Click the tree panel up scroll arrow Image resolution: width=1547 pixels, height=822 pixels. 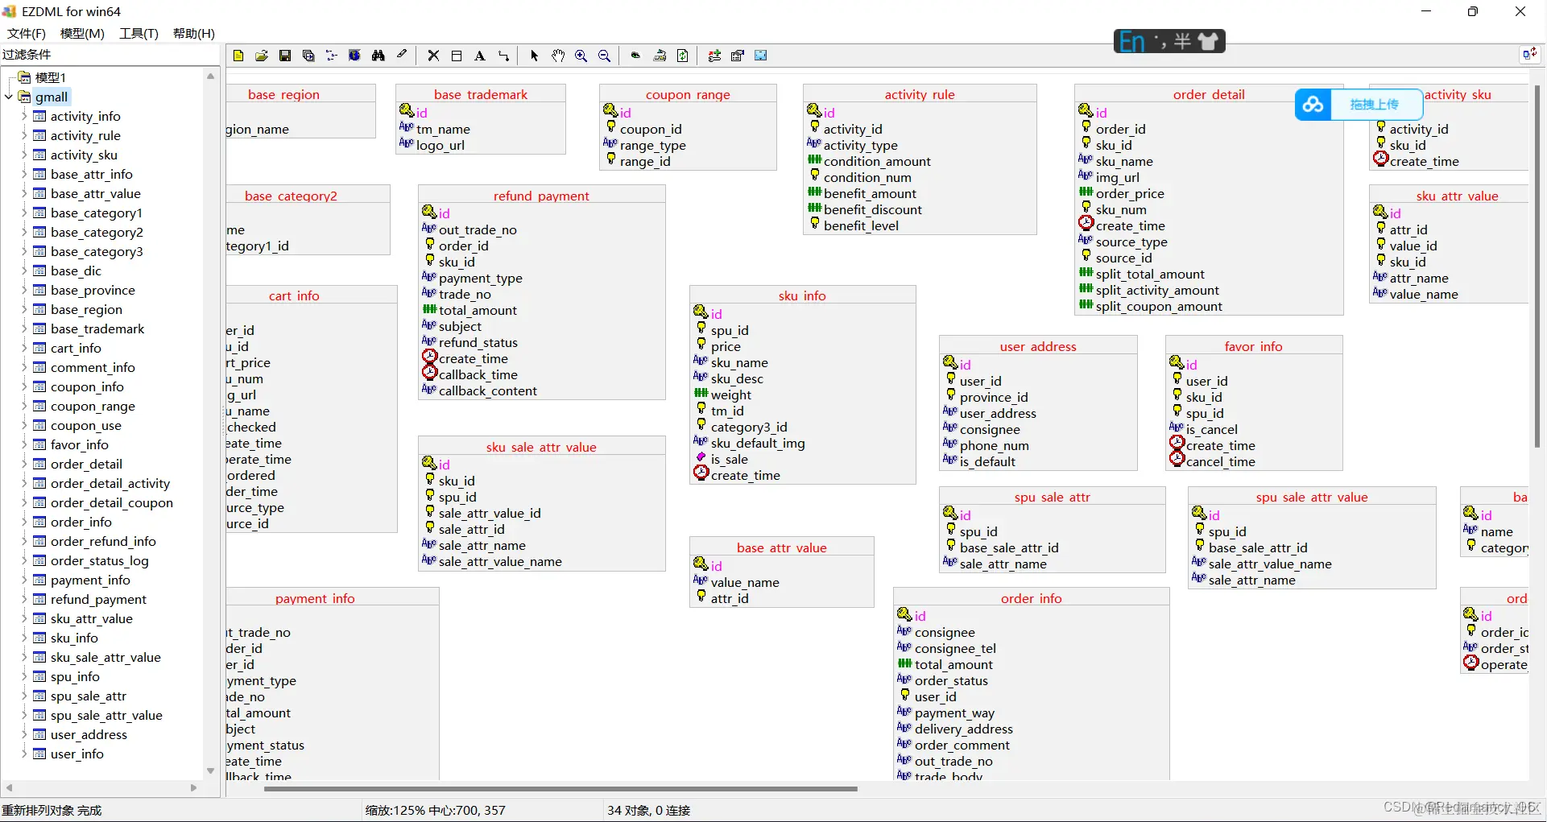210,76
